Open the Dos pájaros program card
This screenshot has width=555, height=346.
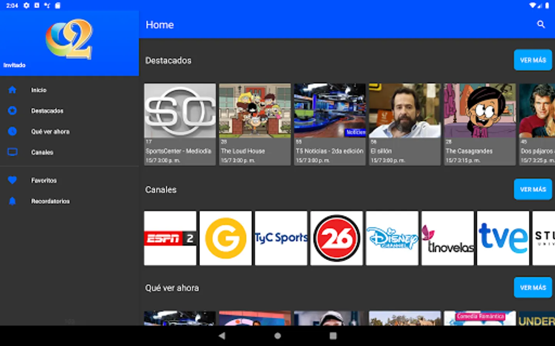coord(537,125)
